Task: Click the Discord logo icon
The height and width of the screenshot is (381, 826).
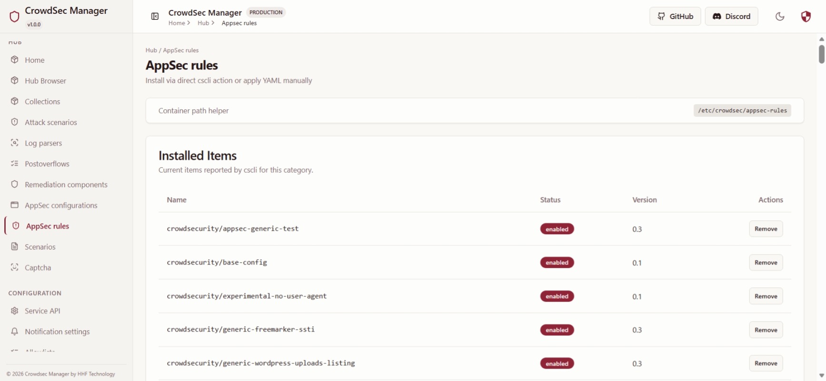Action: 717,16
